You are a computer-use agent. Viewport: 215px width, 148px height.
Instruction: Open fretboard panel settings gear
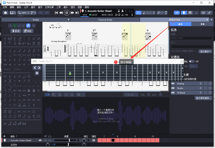[x=37, y=73]
